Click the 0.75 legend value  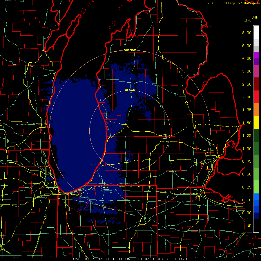coord(247,162)
